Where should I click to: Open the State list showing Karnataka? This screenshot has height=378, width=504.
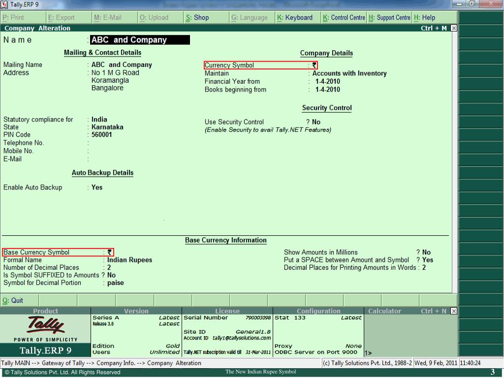pos(107,127)
